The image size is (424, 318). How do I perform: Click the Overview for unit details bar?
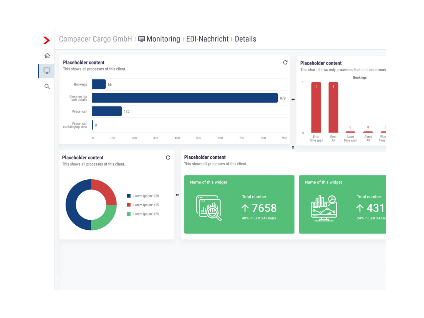point(185,98)
